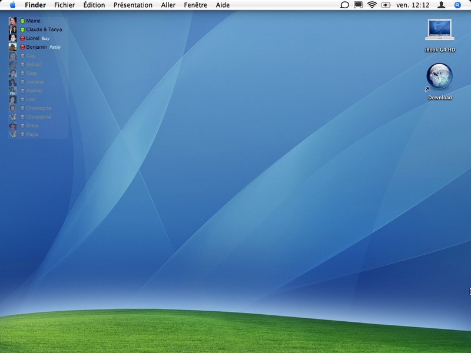Click the display status icon in menu bar
471x353 pixels.
pos(358,5)
